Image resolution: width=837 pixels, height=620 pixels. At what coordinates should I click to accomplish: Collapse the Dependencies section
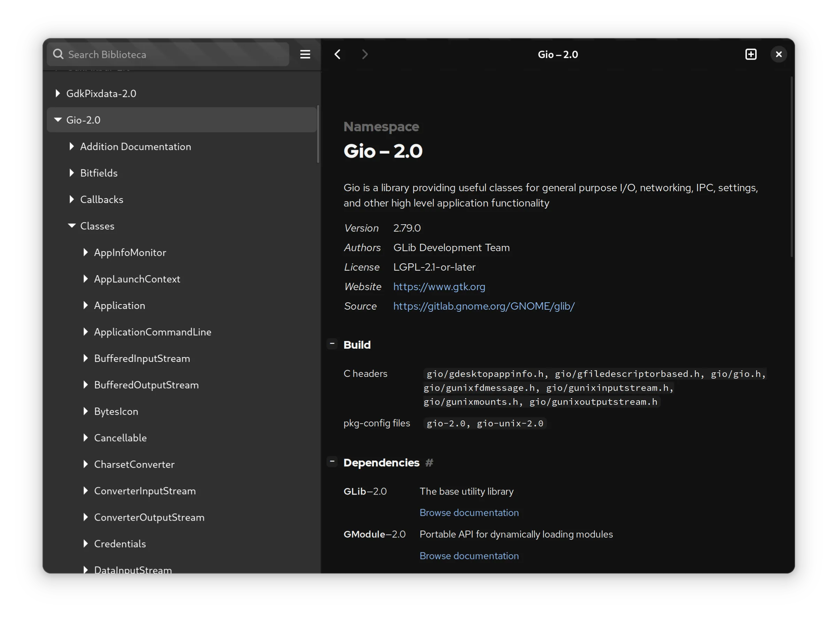click(332, 462)
